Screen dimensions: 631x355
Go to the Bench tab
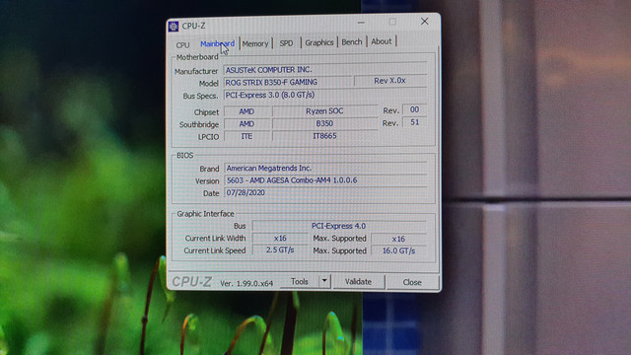[352, 41]
